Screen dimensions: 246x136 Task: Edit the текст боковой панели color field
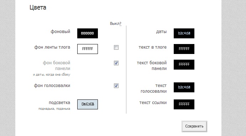click(184, 65)
